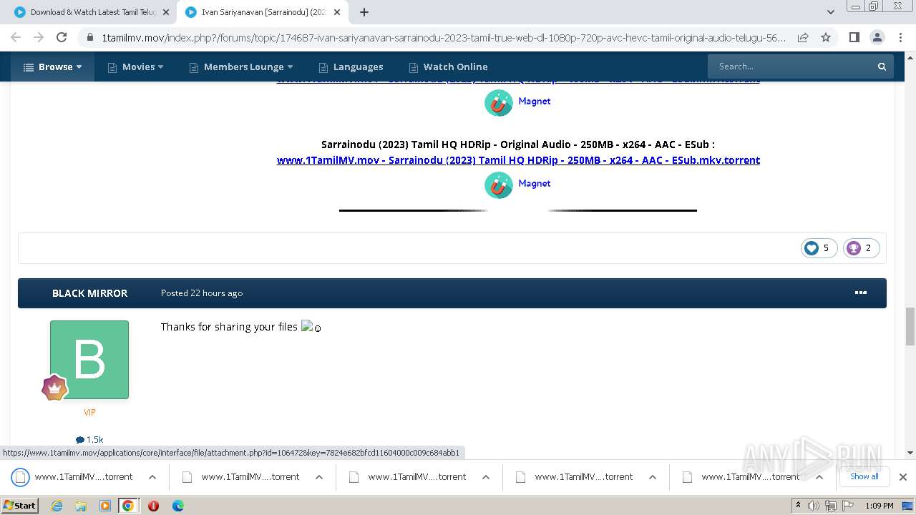
Task: Open the Languages menu item
Action: [x=351, y=67]
